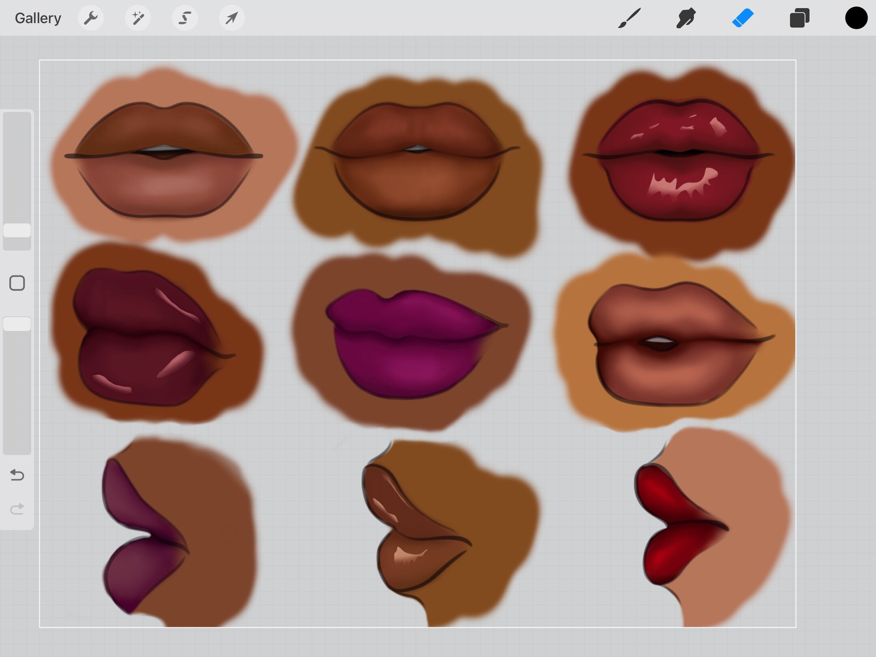Select the Adjustments magic wand tool
Screen dimensions: 876x657
pos(138,17)
